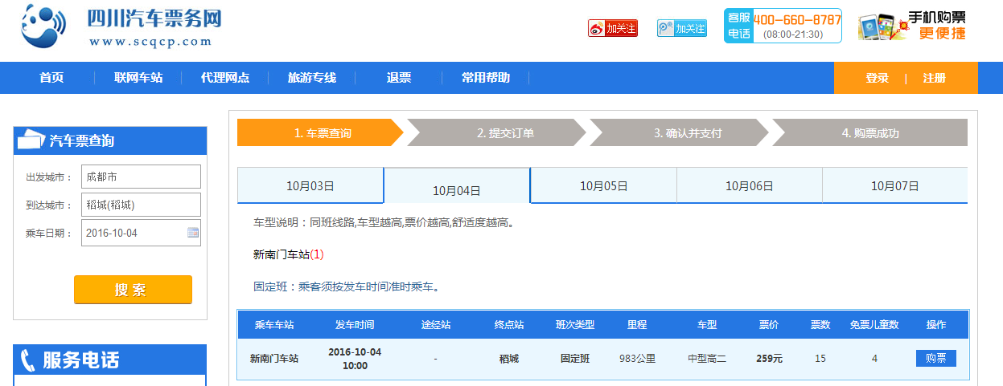Image resolution: width=1003 pixels, height=386 pixels.
Task: Open 旅游专线 navigation item
Action: click(312, 78)
